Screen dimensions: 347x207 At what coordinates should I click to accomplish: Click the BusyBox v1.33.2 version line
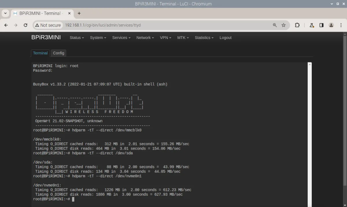100,84
